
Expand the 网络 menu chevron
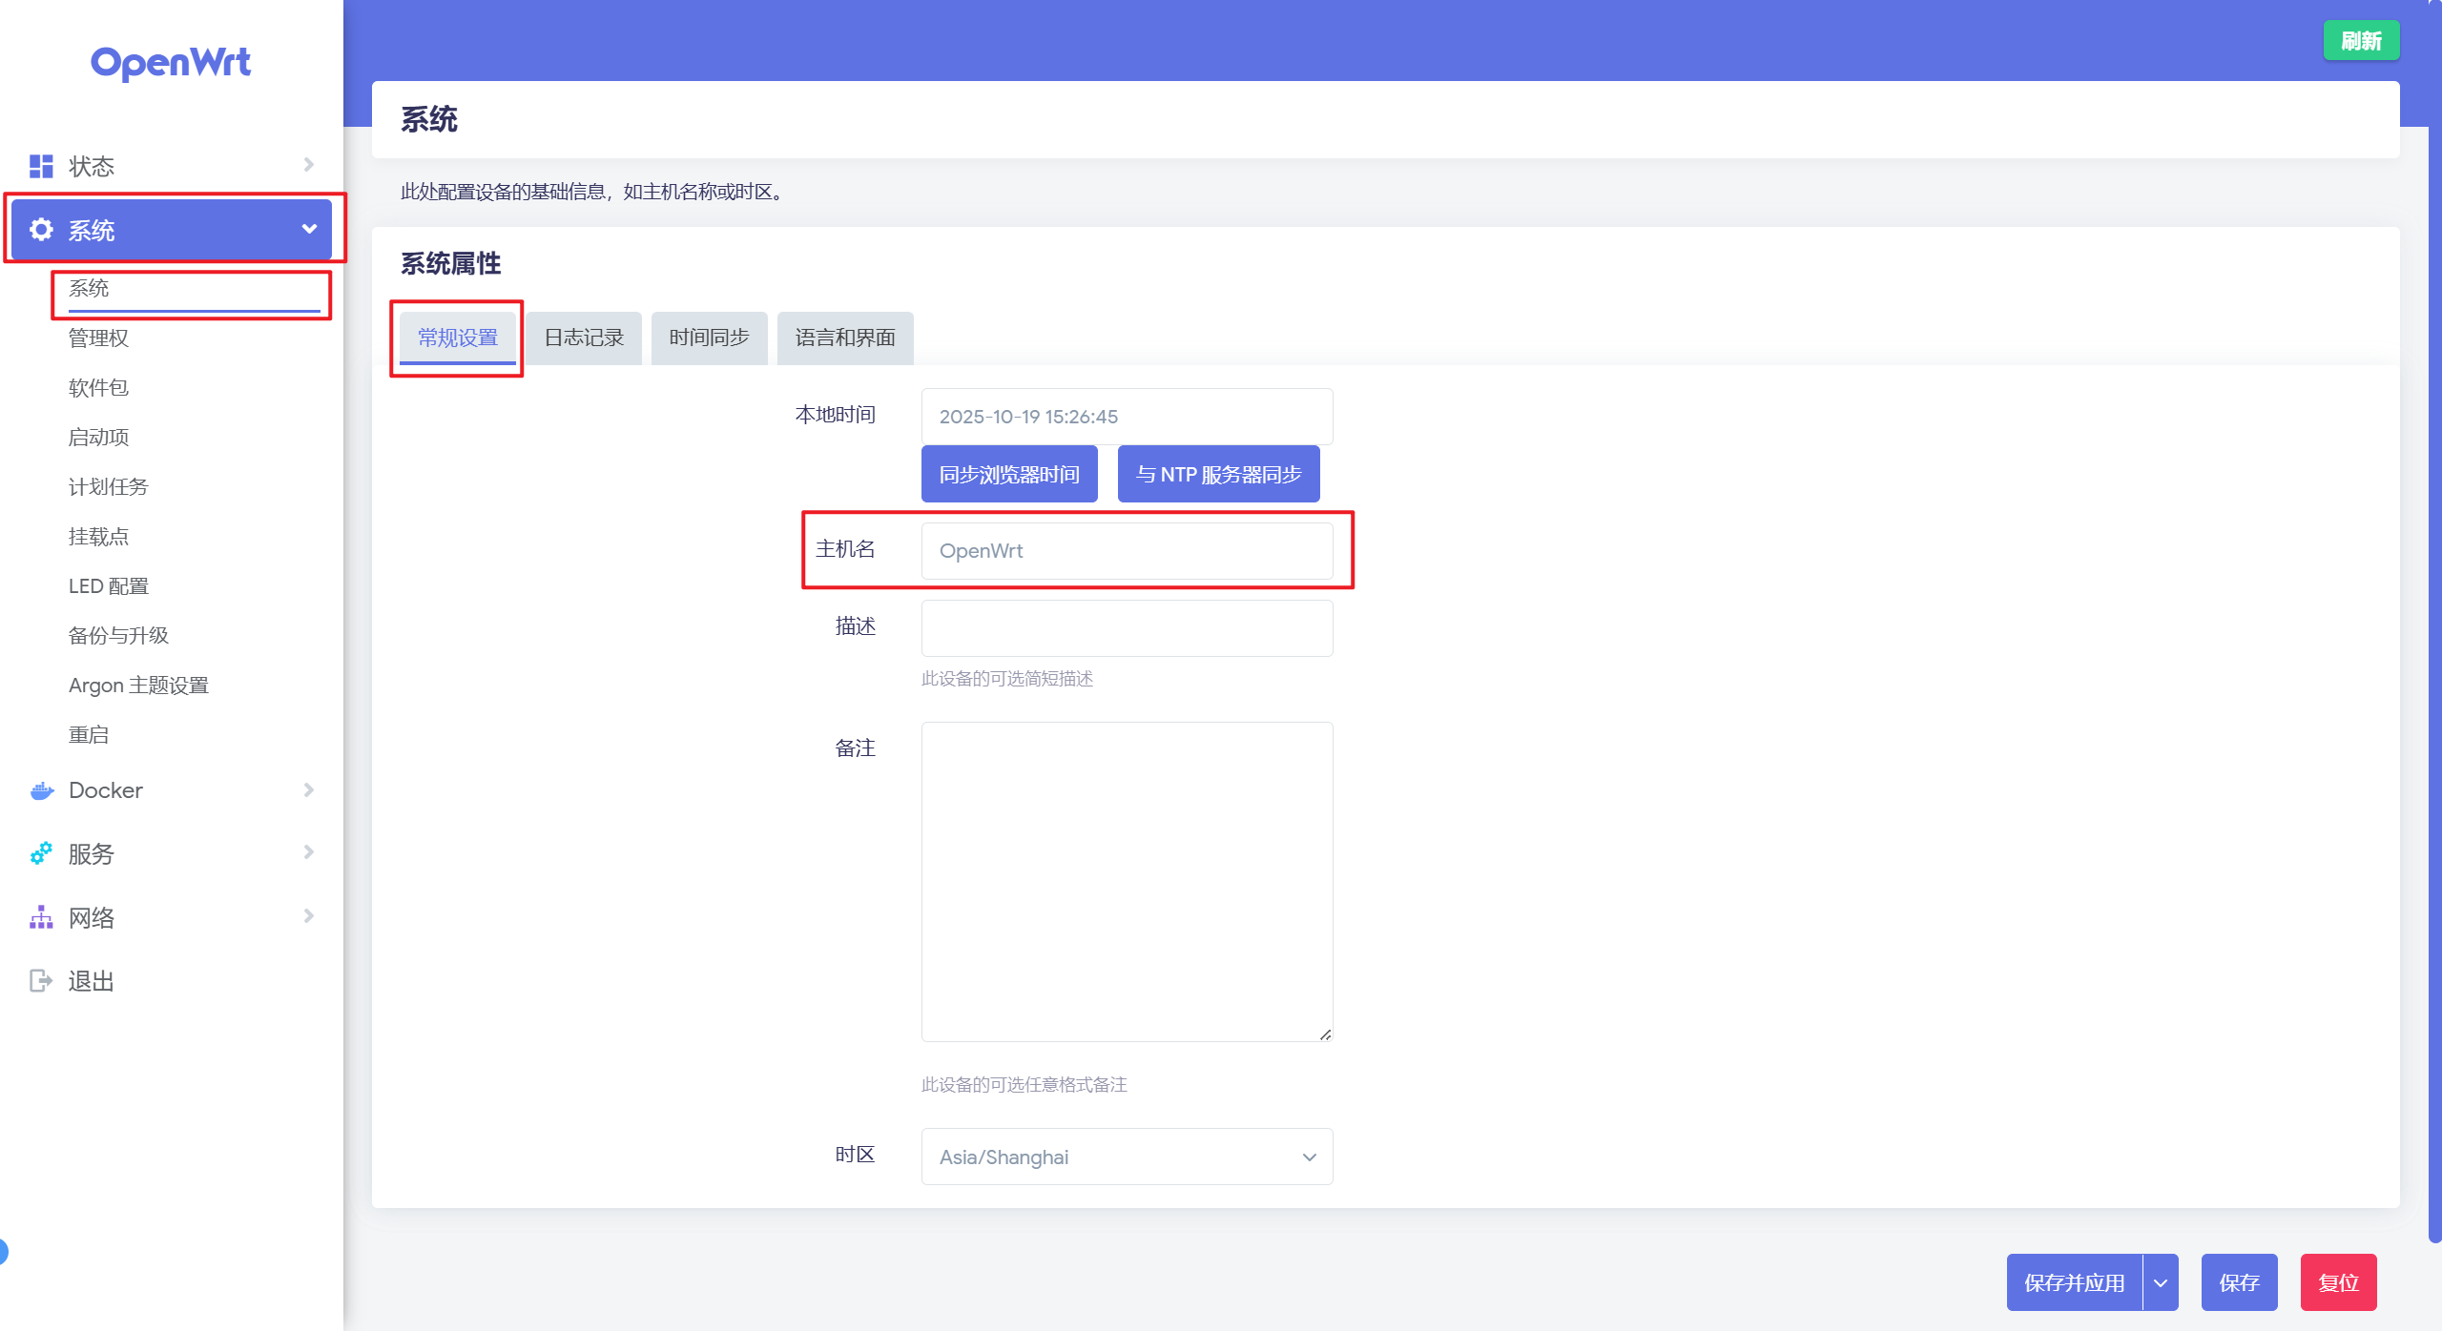tap(308, 916)
